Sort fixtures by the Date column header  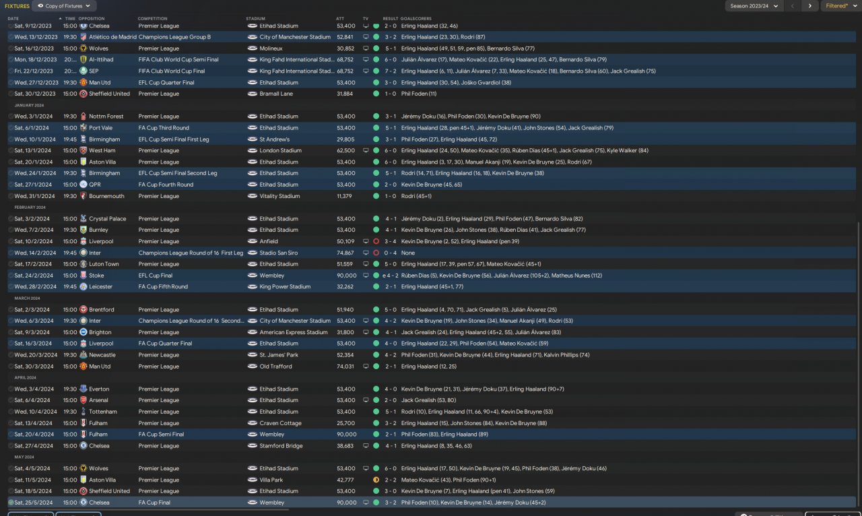pos(13,18)
